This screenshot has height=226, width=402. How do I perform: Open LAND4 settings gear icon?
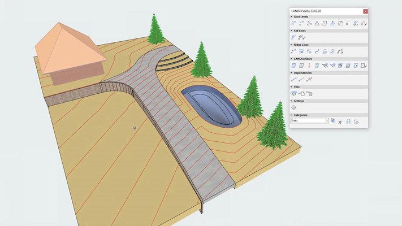tap(294, 107)
